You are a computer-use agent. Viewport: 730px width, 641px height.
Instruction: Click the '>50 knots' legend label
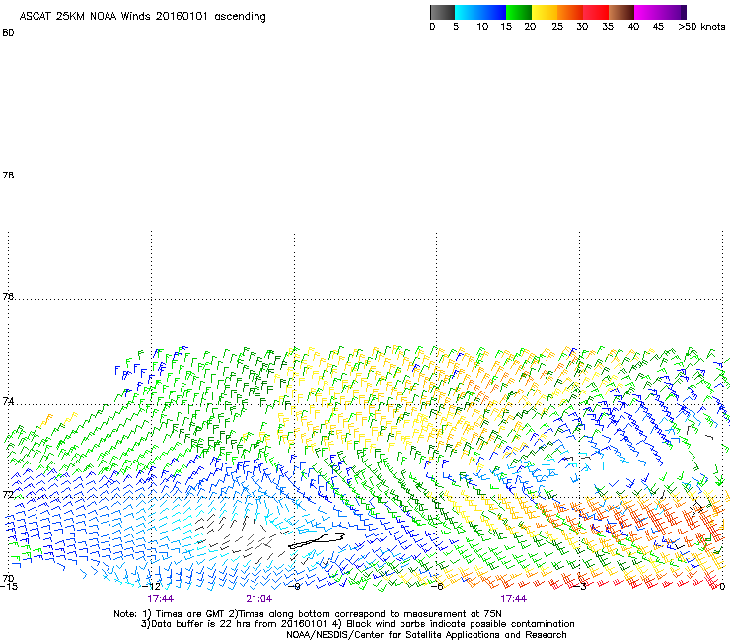(701, 27)
